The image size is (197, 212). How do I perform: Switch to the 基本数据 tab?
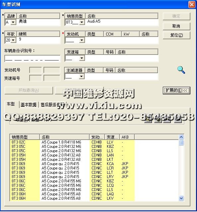(29, 105)
